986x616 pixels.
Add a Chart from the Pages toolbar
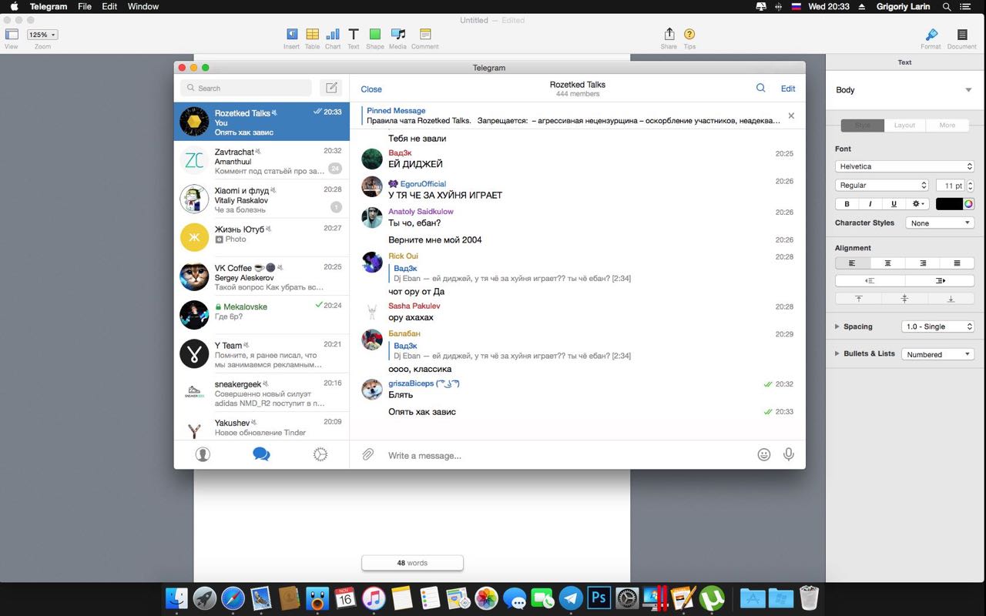(x=333, y=34)
